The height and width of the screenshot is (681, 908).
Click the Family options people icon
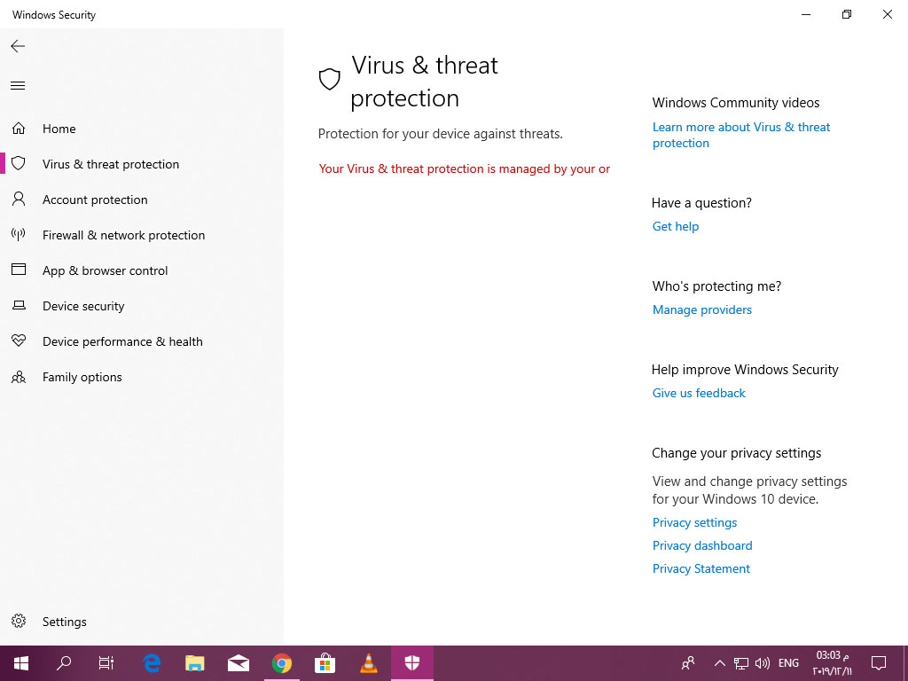tap(18, 377)
